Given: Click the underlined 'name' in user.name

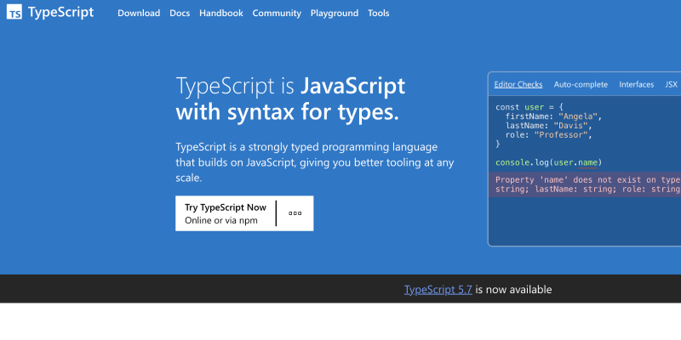Looking at the screenshot, I should tap(588, 163).
